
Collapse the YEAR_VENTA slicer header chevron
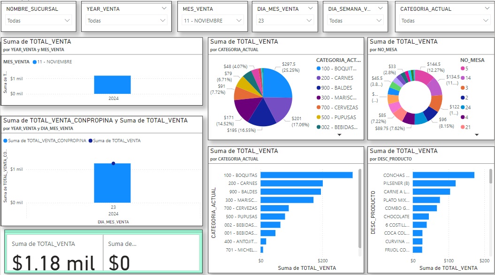tap(164, 8)
